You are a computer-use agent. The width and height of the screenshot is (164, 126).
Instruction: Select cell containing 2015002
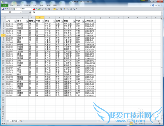tap(11, 24)
